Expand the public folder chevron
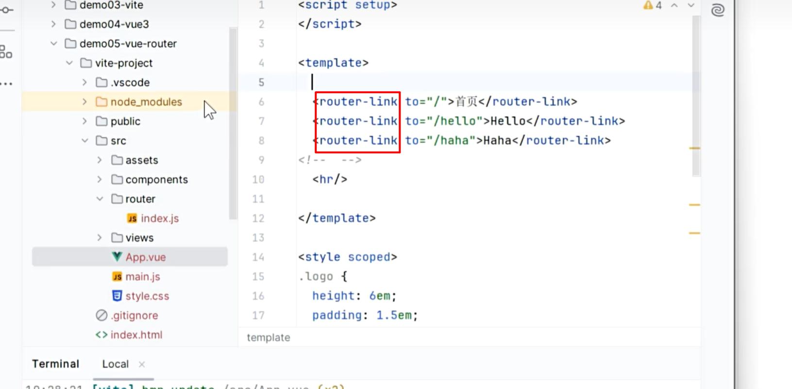This screenshot has width=792, height=389. [x=85, y=121]
